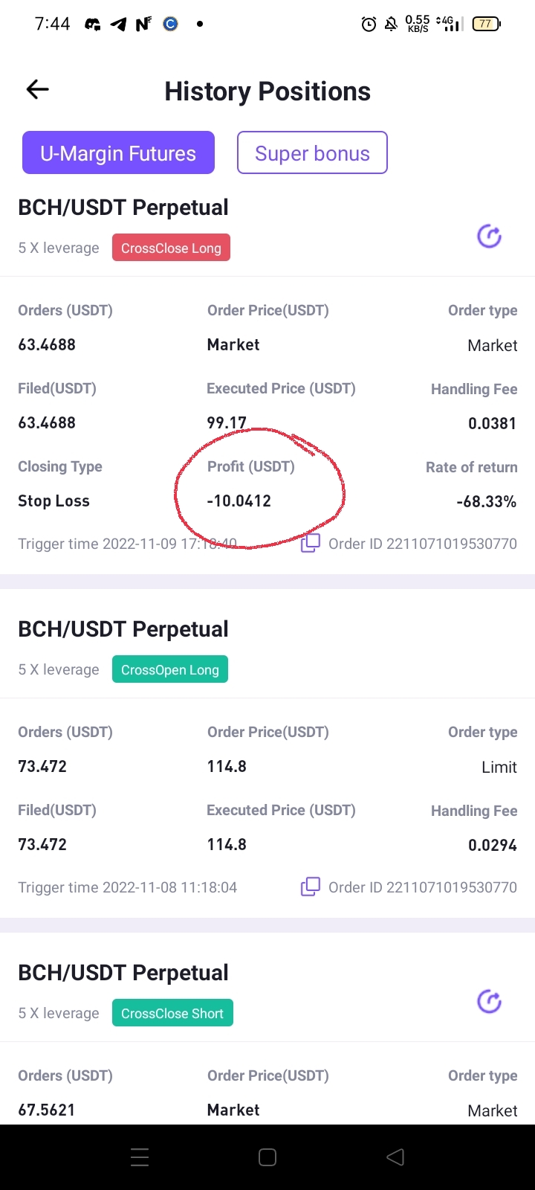Tap History Positions page title

(x=267, y=91)
